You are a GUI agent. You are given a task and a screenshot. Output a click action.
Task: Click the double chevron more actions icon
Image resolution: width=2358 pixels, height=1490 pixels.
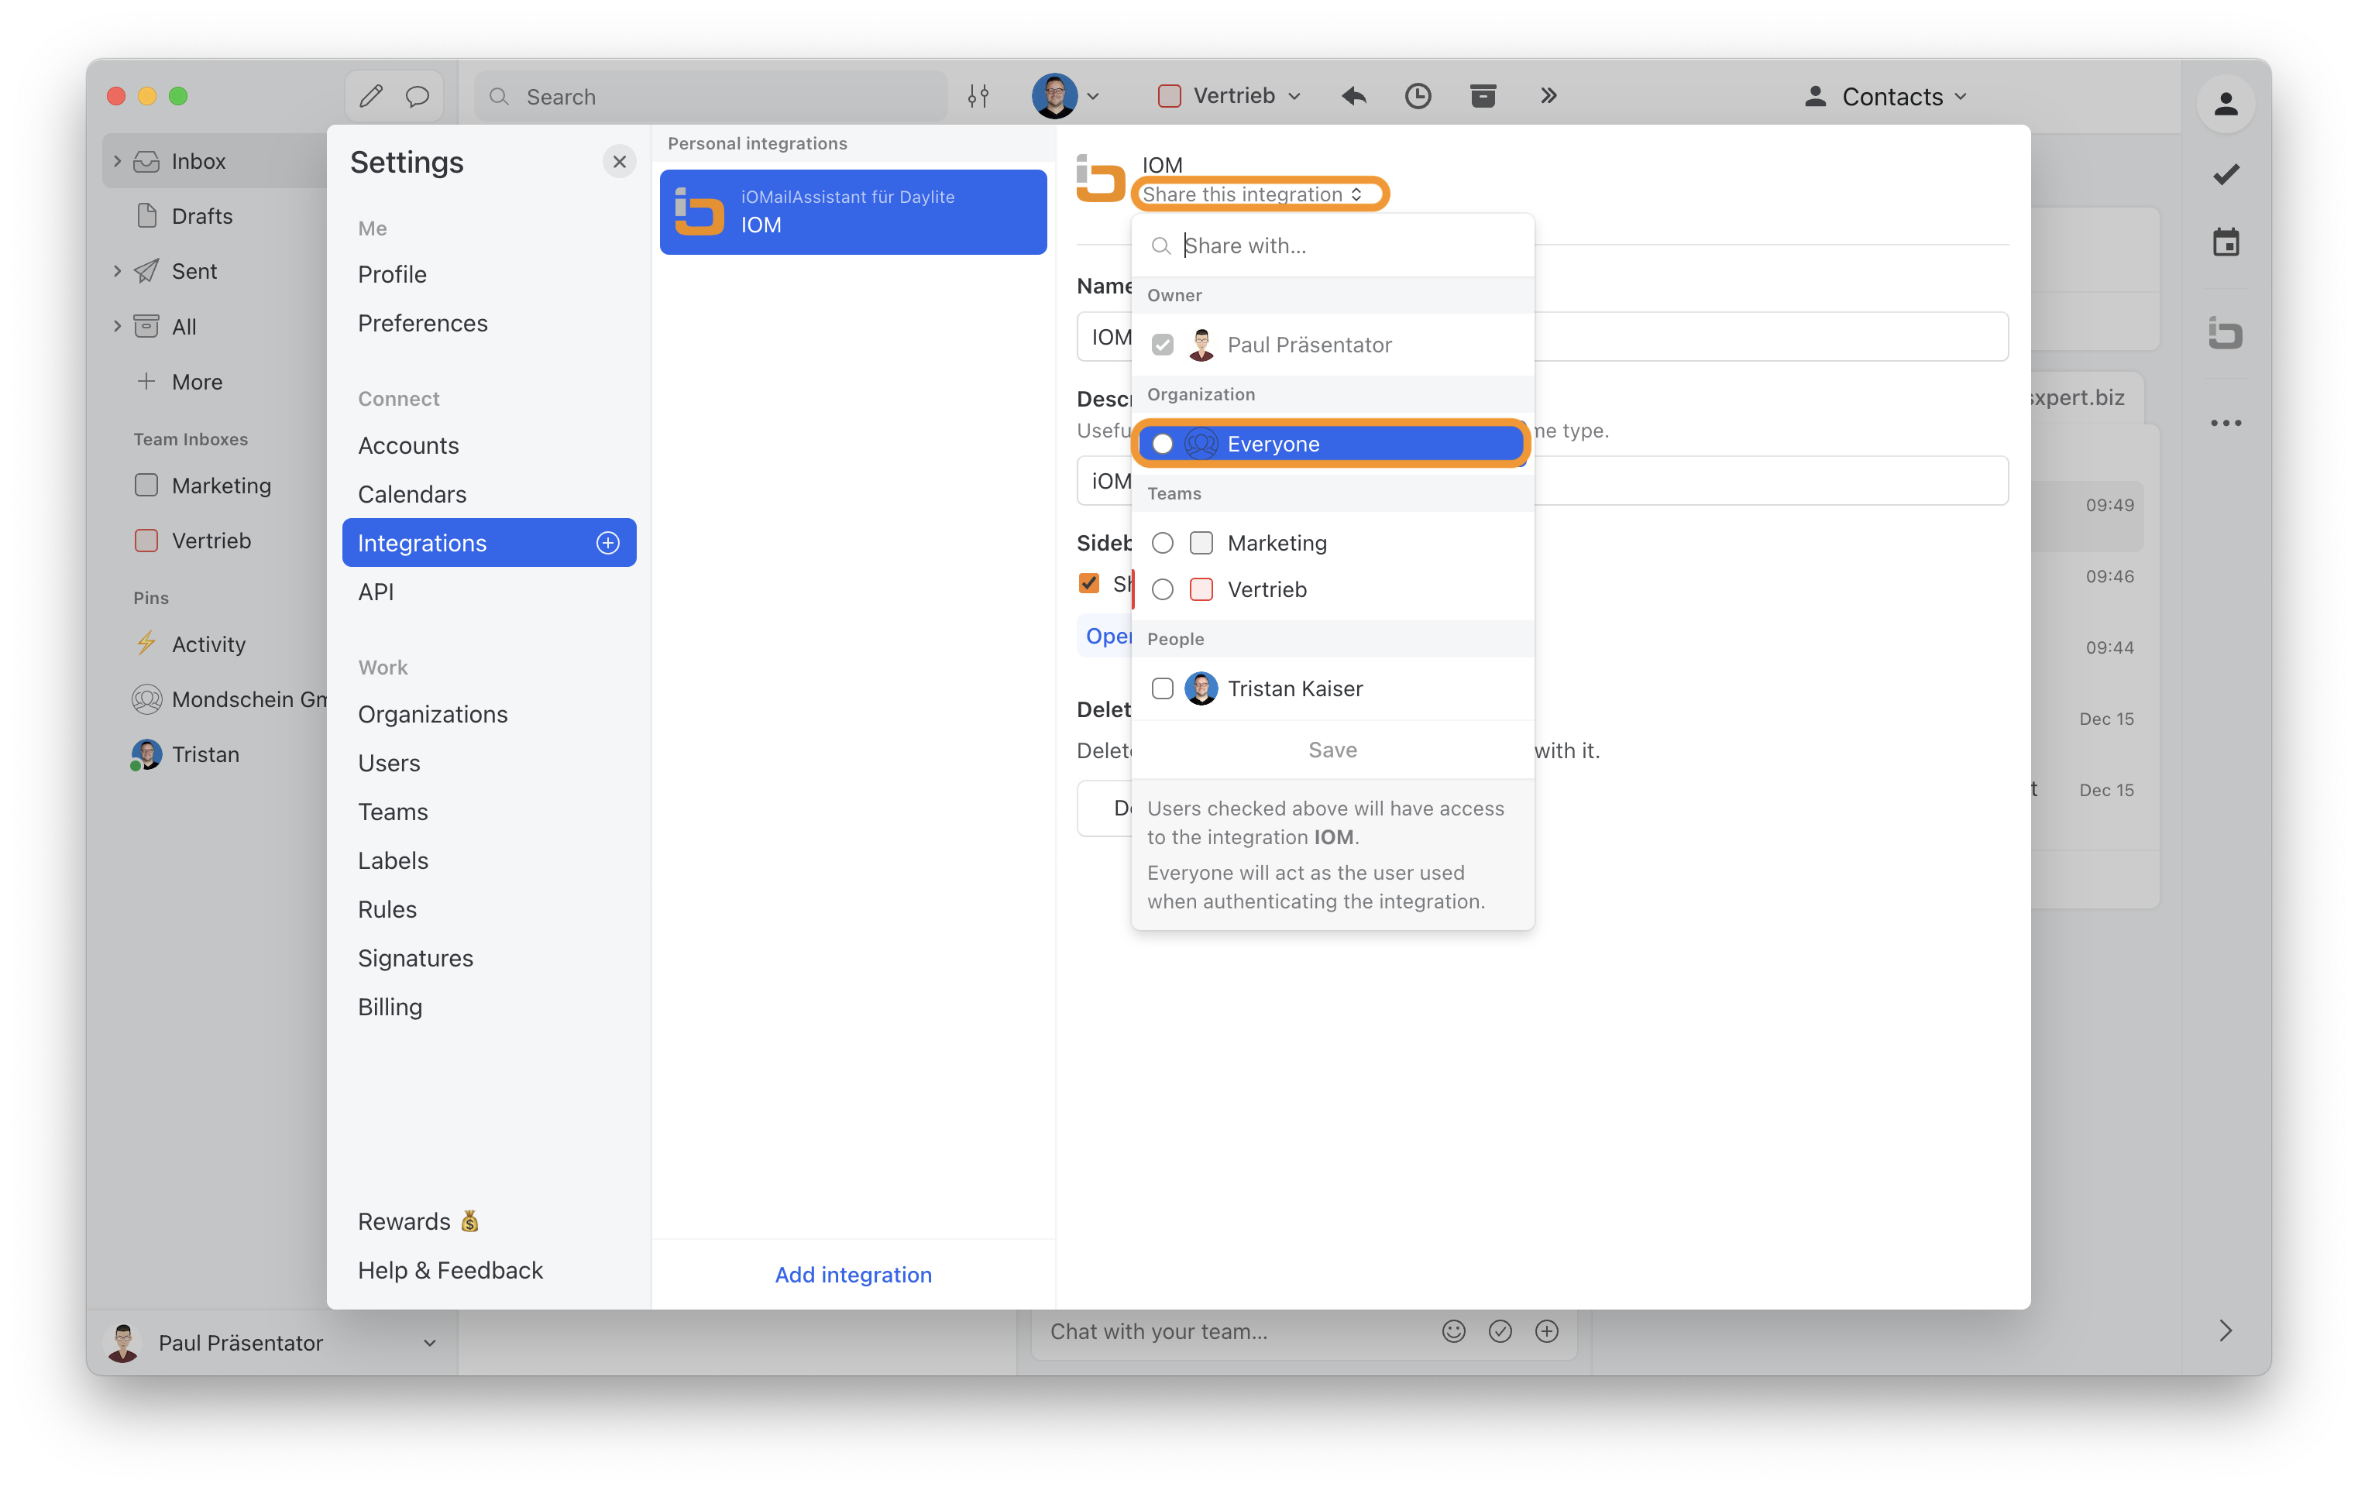pyautogui.click(x=1549, y=96)
